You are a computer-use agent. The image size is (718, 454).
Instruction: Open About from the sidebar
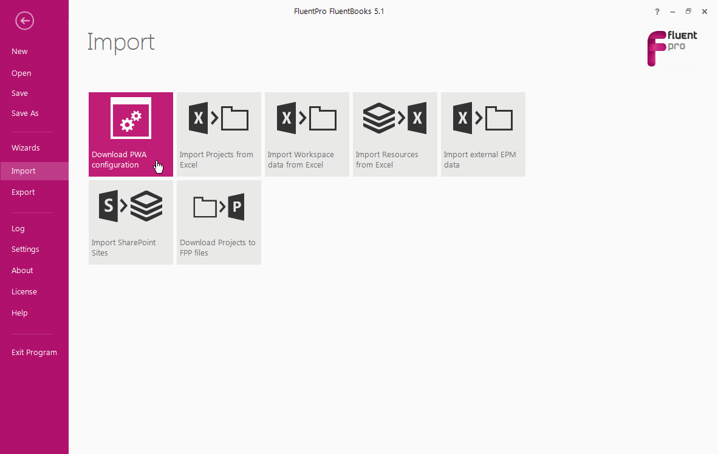pyautogui.click(x=22, y=271)
